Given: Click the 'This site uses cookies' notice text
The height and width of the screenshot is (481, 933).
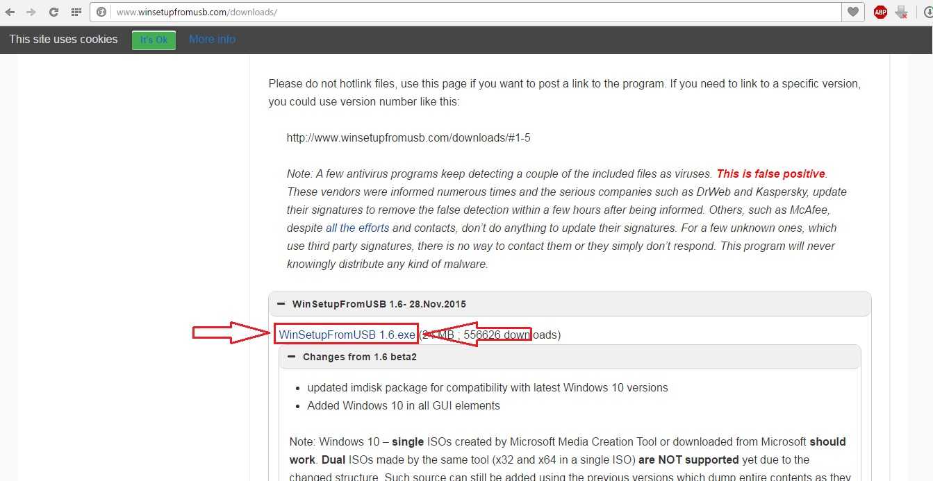Looking at the screenshot, I should tap(63, 39).
